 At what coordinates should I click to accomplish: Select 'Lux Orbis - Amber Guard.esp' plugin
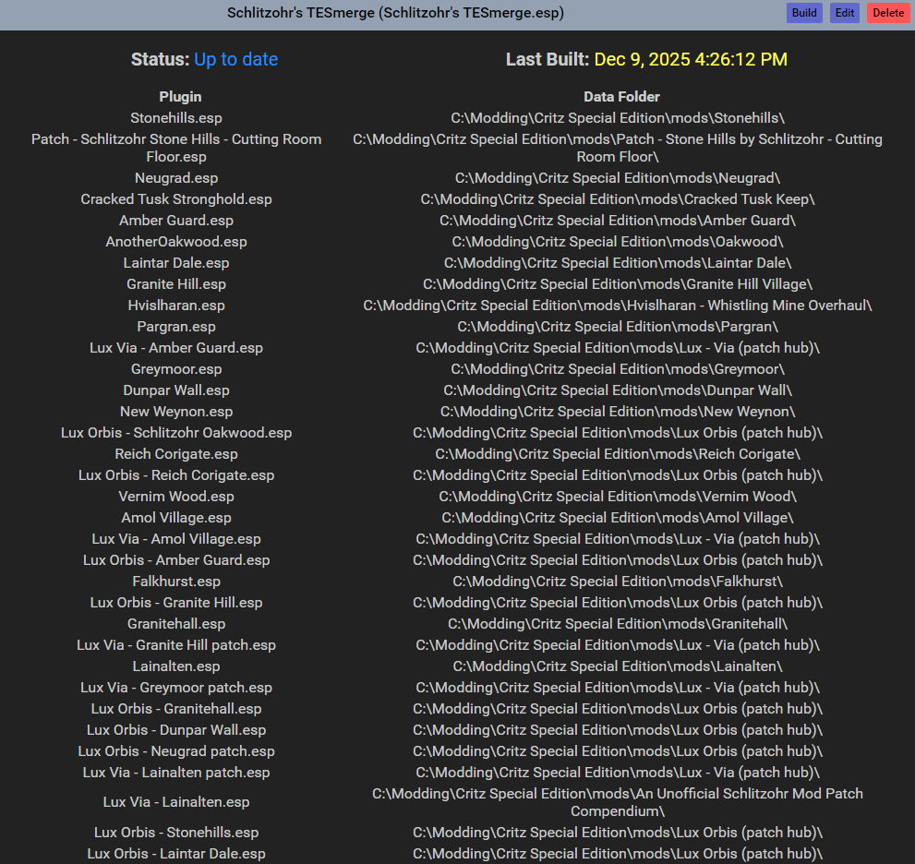(176, 560)
